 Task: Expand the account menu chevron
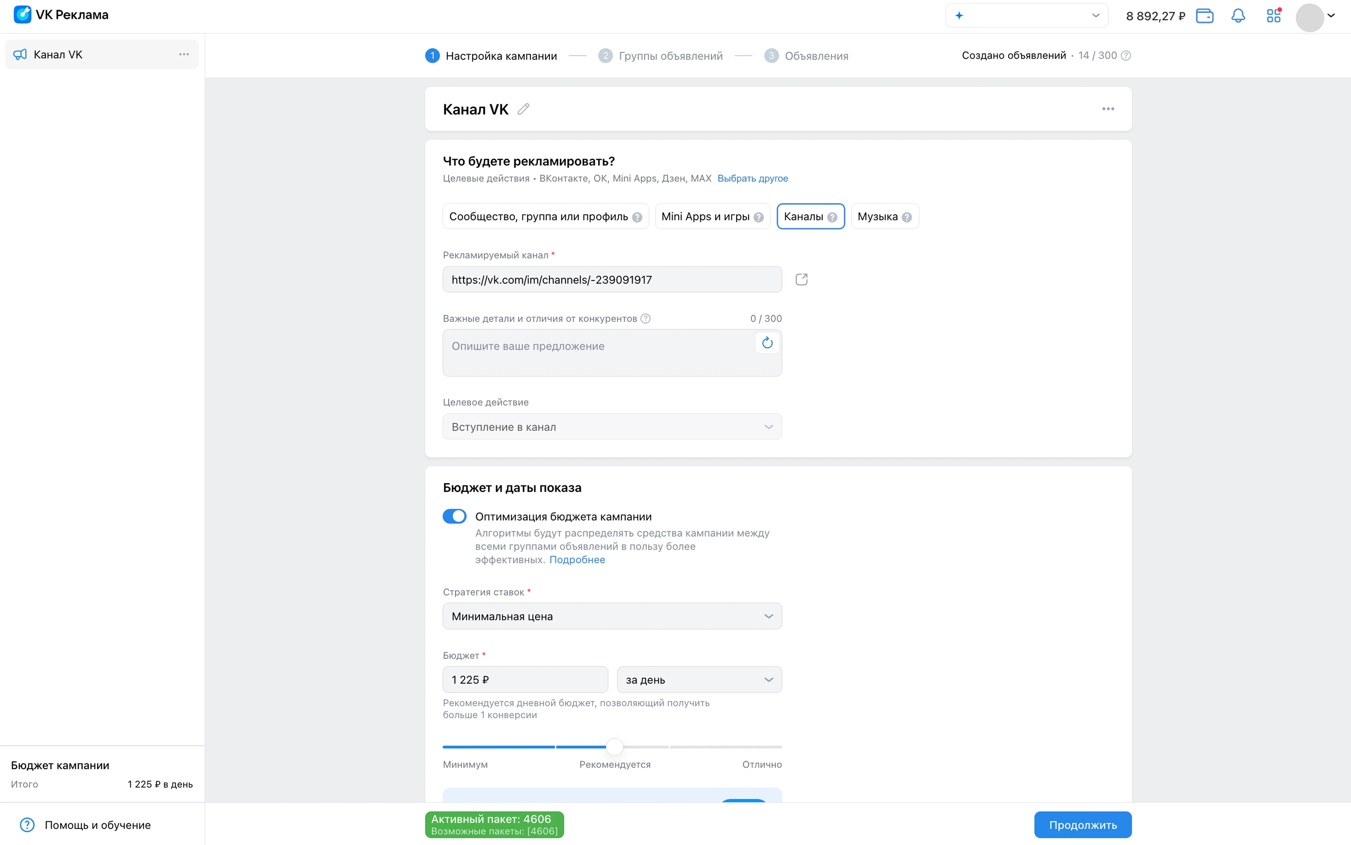[1331, 16]
